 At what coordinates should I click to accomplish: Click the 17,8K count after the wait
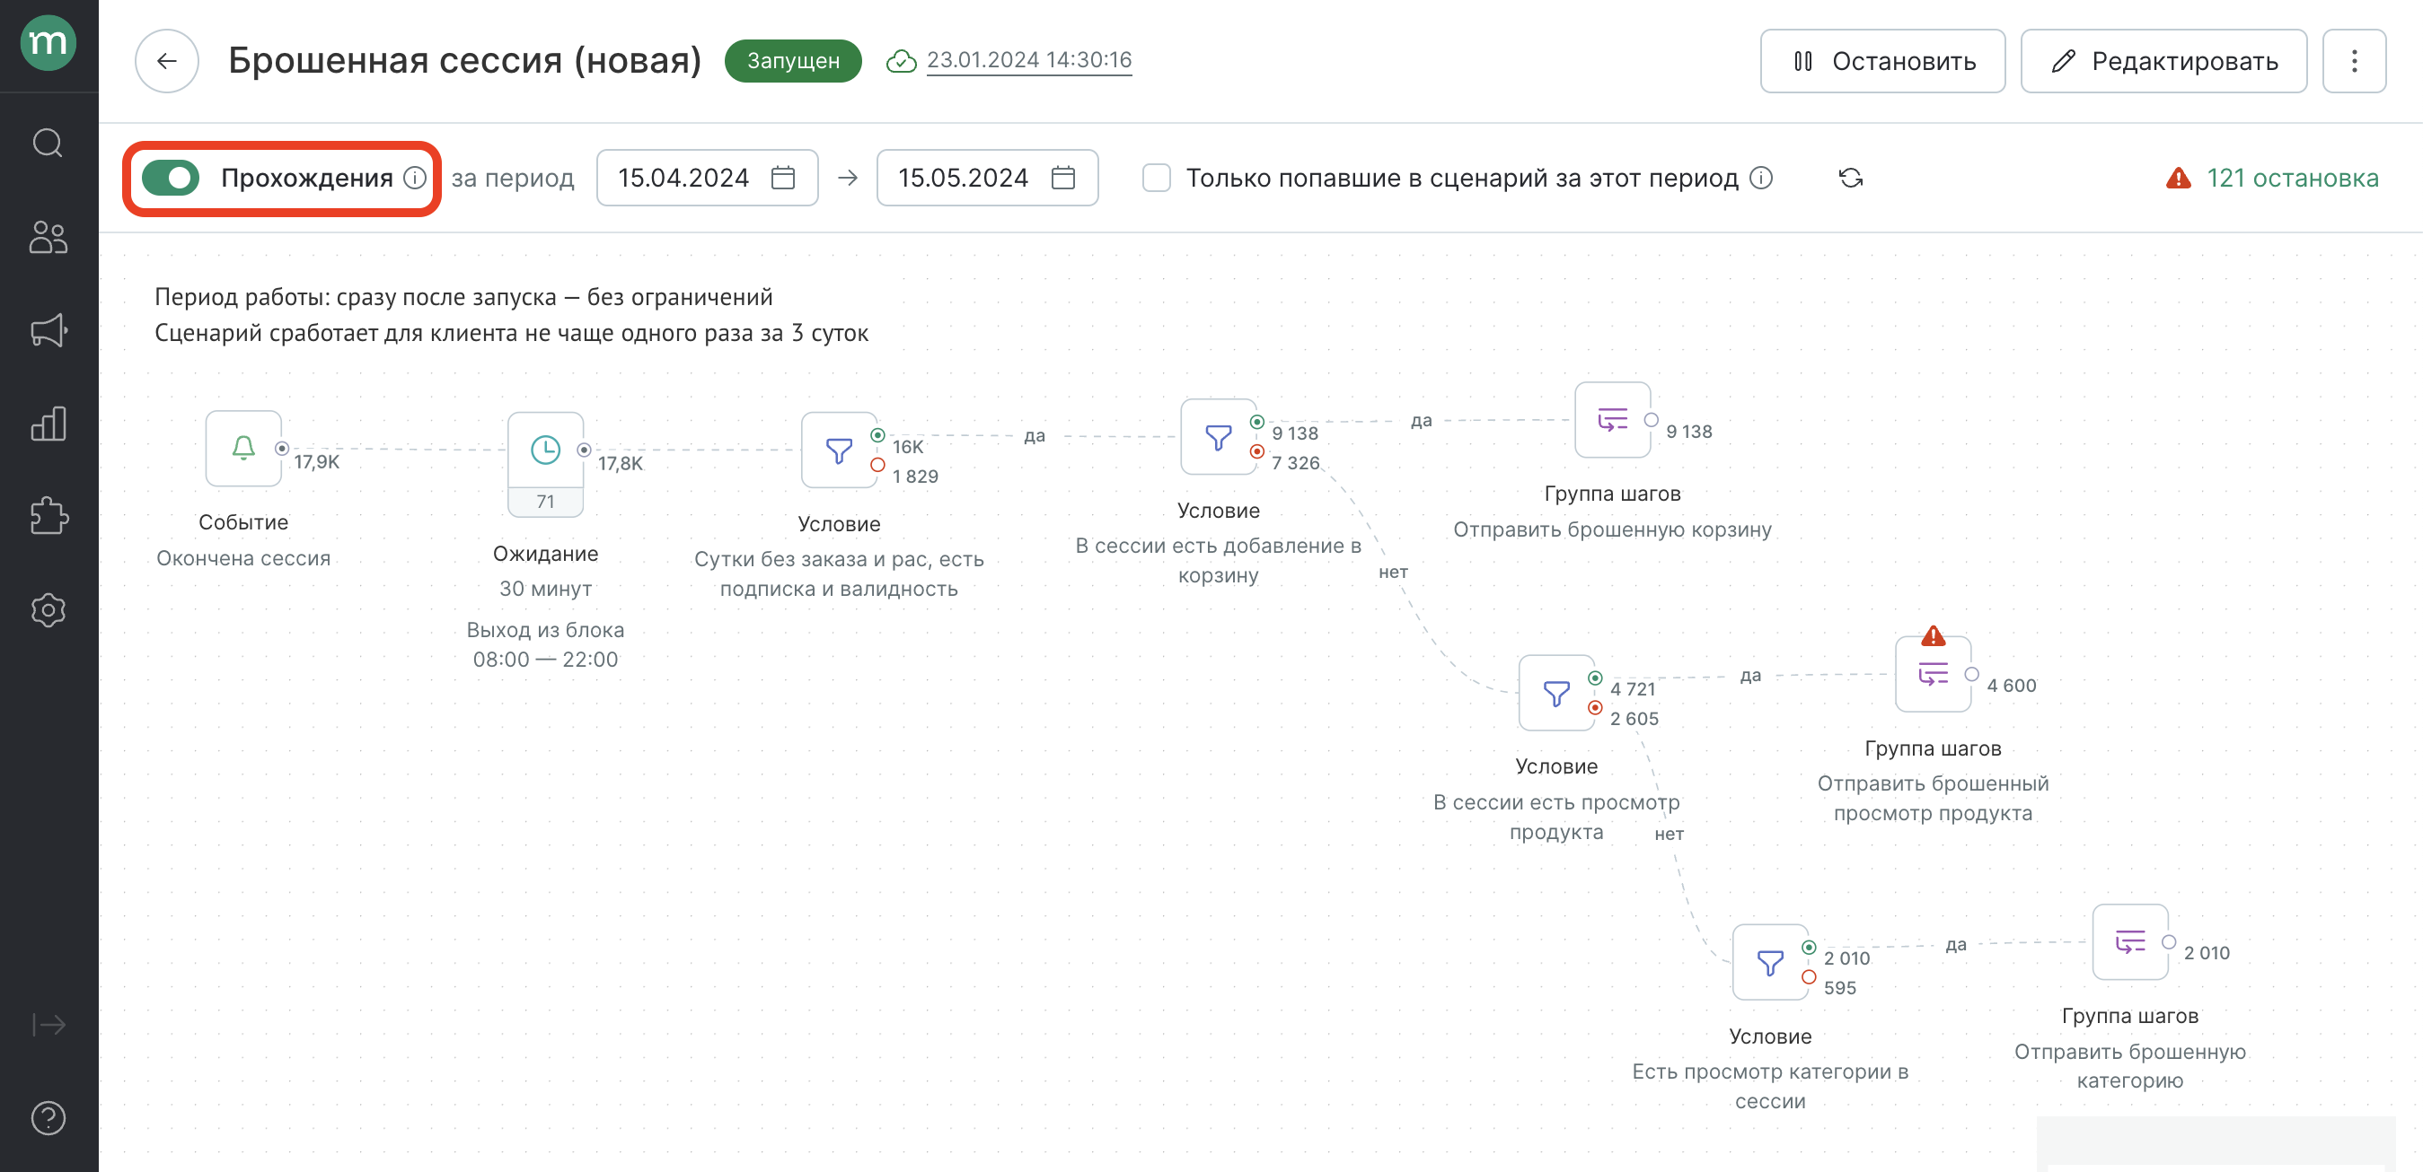coord(621,462)
